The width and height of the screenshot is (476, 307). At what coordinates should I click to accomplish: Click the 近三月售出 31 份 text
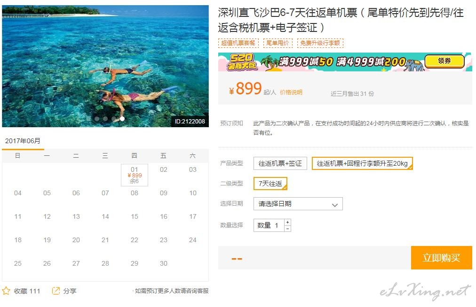(x=352, y=94)
